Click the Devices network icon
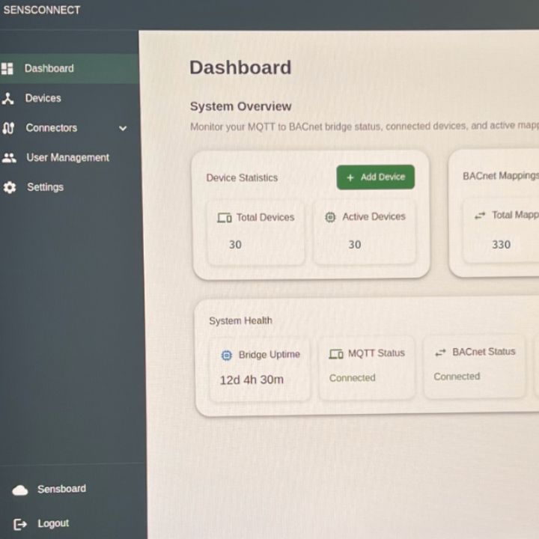The height and width of the screenshot is (539, 539). [x=7, y=98]
